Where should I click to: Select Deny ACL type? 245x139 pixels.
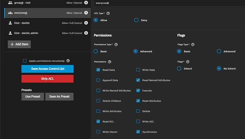click(136, 20)
